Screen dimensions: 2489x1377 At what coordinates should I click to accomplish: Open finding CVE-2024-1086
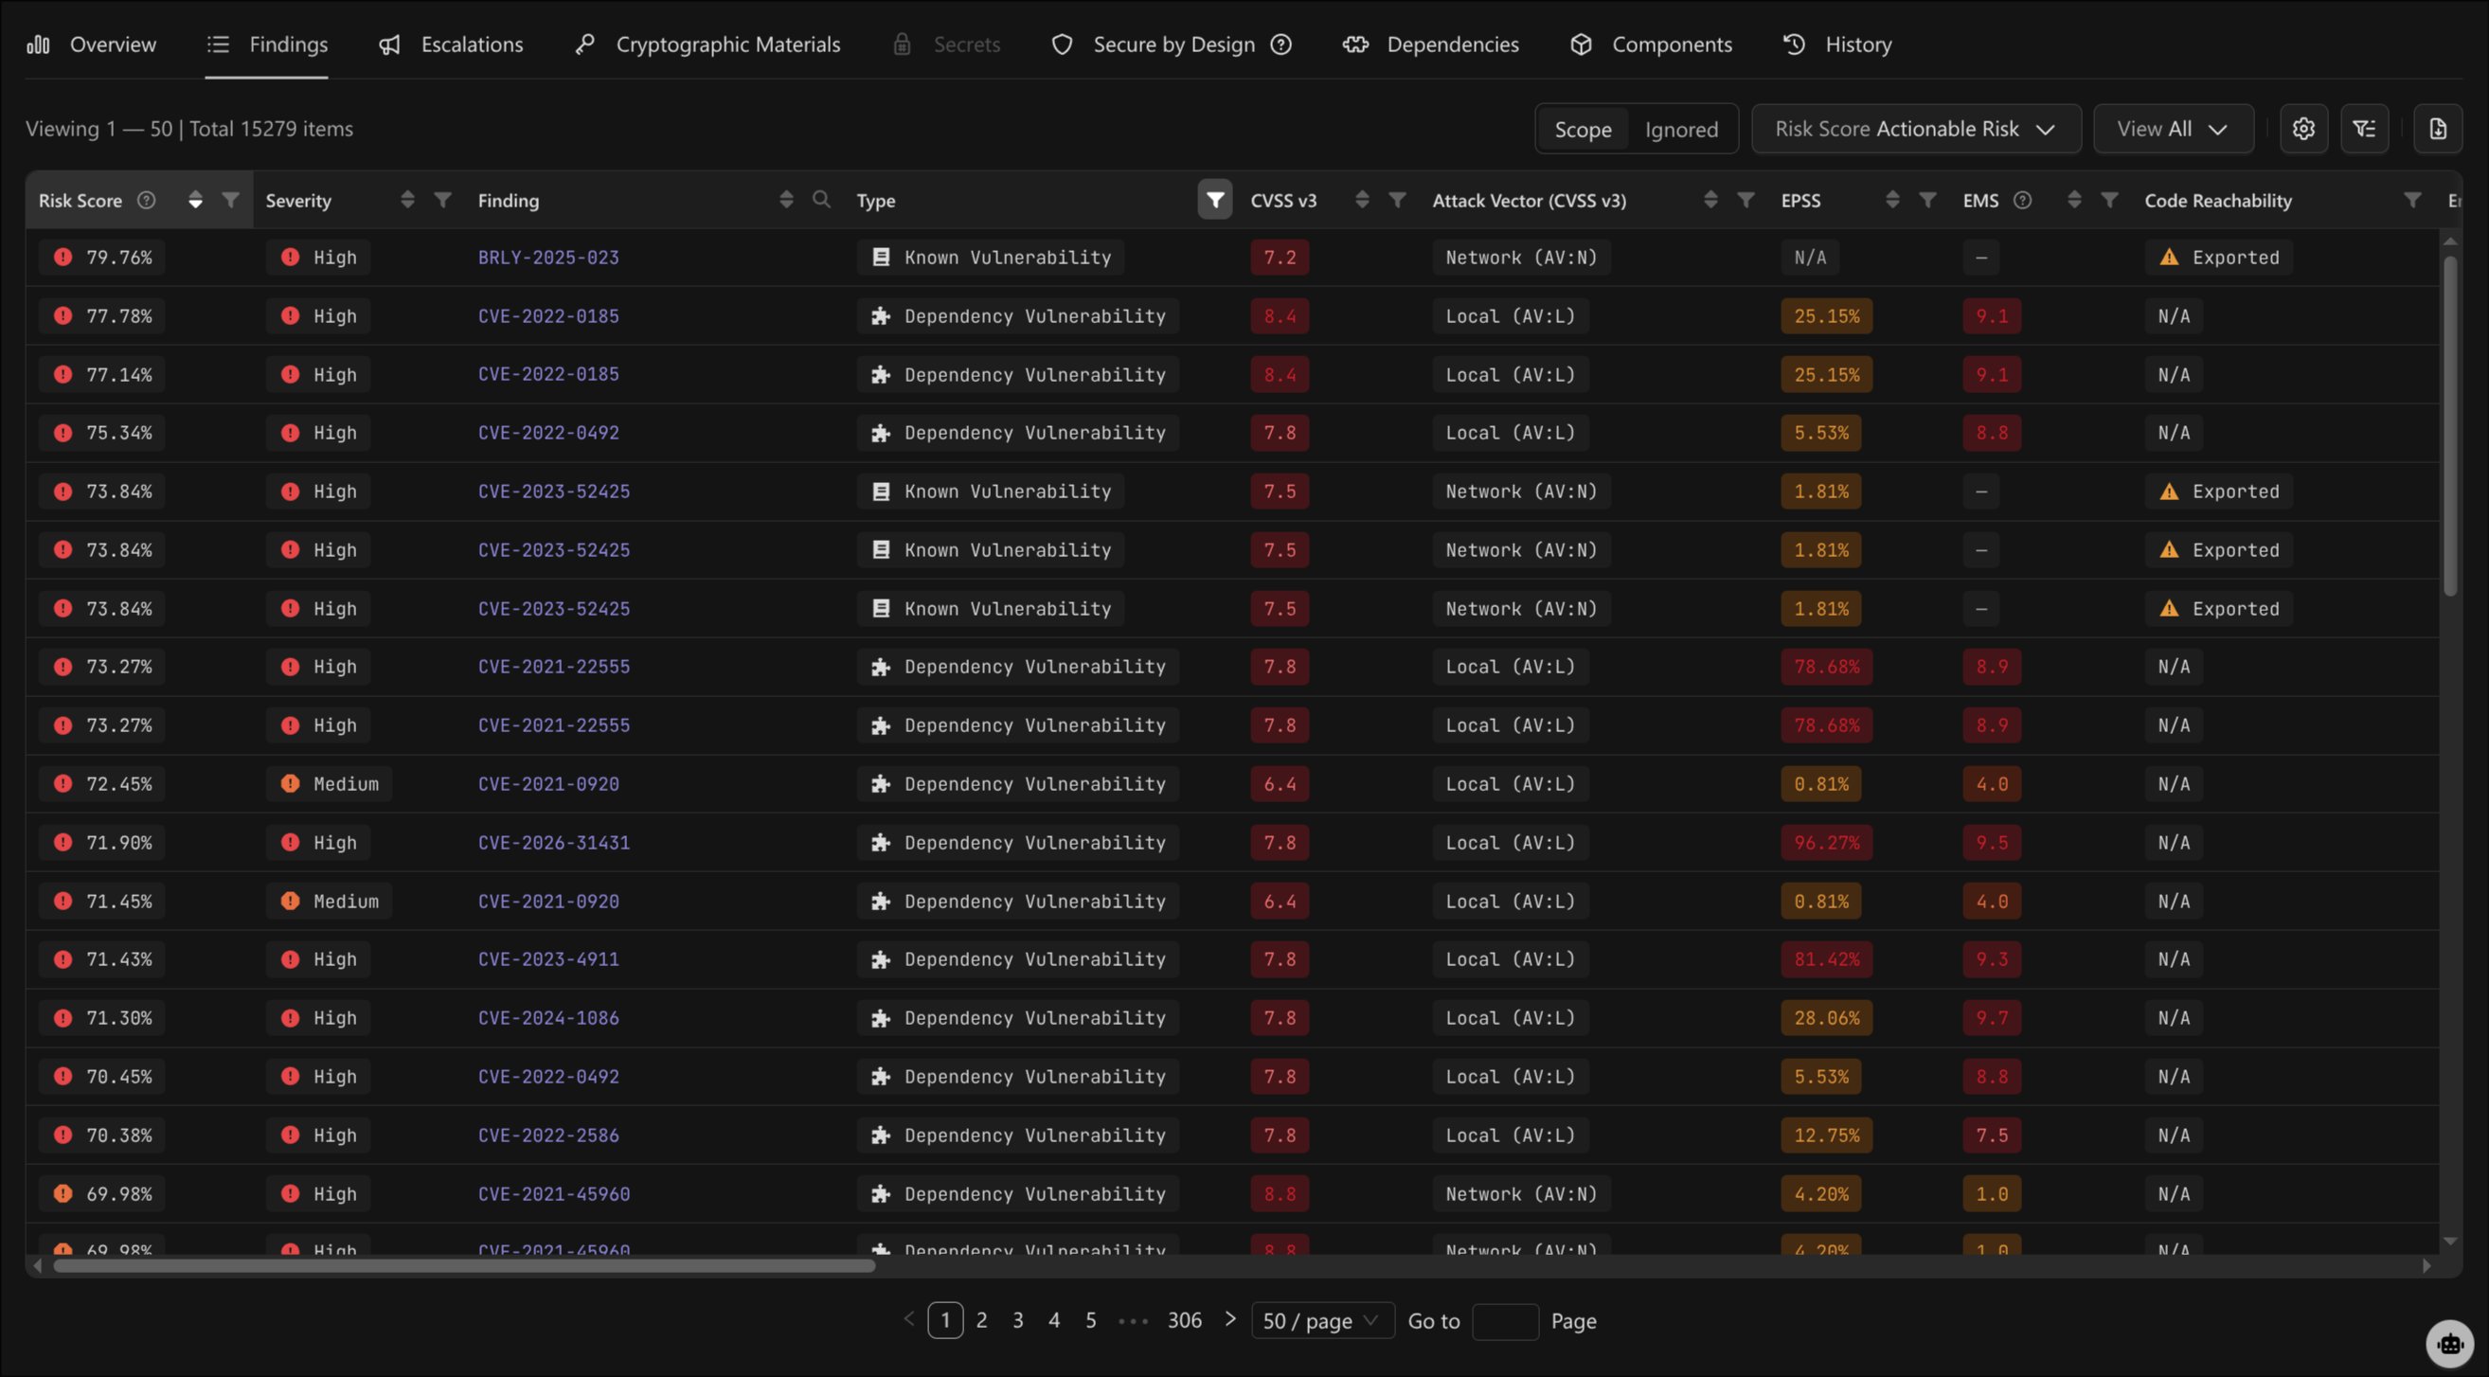[547, 1017]
